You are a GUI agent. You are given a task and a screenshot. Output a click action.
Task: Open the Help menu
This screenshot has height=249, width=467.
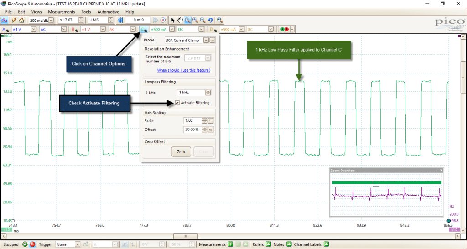click(x=130, y=12)
